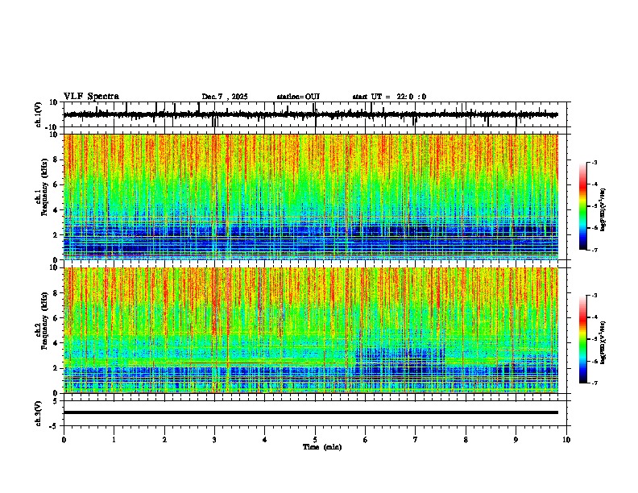The image size is (638, 493).
Task: Click time axis tick label "5"
Action: 315,440
